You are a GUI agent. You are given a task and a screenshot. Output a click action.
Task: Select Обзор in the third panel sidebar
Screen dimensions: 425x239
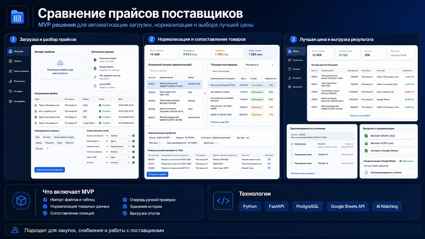pos(296,51)
